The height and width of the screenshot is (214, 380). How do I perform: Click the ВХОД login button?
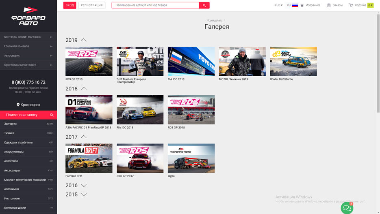(69, 5)
